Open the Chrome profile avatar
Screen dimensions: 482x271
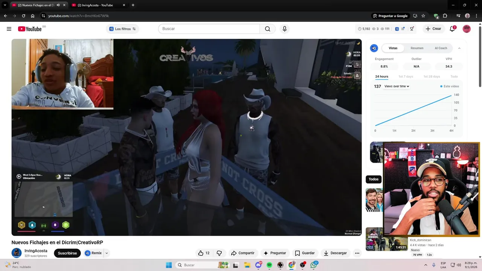pyautogui.click(x=467, y=16)
